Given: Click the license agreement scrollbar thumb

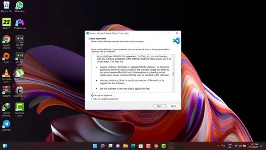Looking at the screenshot, I should (173, 74).
